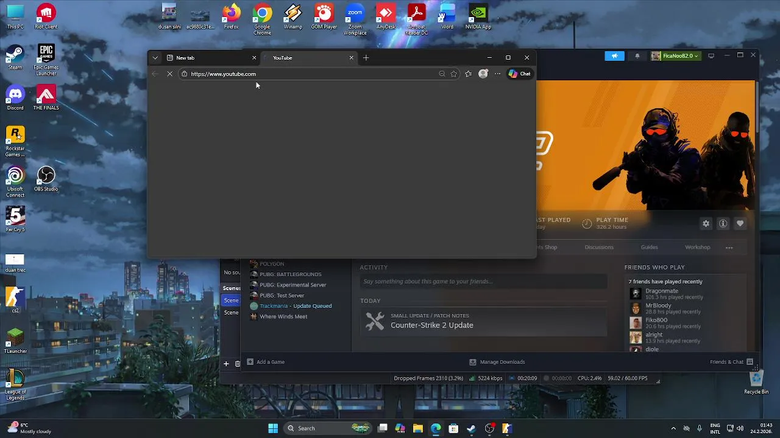Open the Steam announcements megaphone button
The image size is (780, 438).
pos(614,56)
